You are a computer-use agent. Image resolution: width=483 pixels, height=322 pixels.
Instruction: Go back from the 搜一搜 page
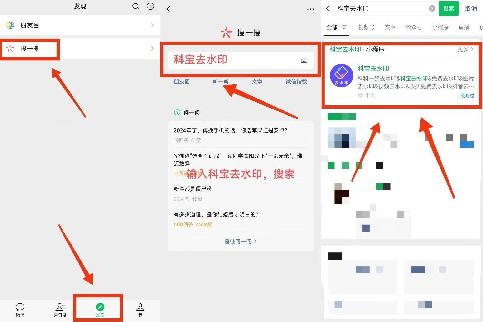(x=168, y=9)
